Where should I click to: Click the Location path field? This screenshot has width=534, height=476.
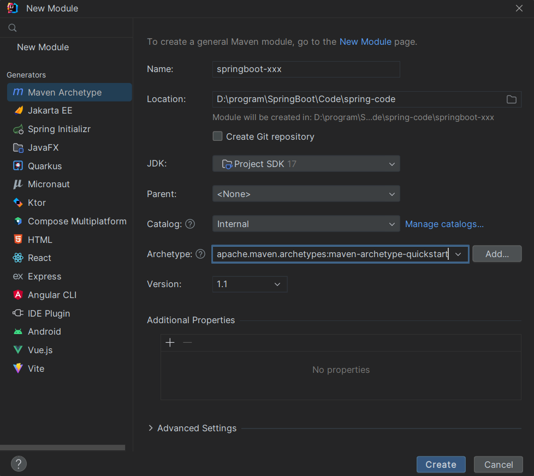[367, 99]
